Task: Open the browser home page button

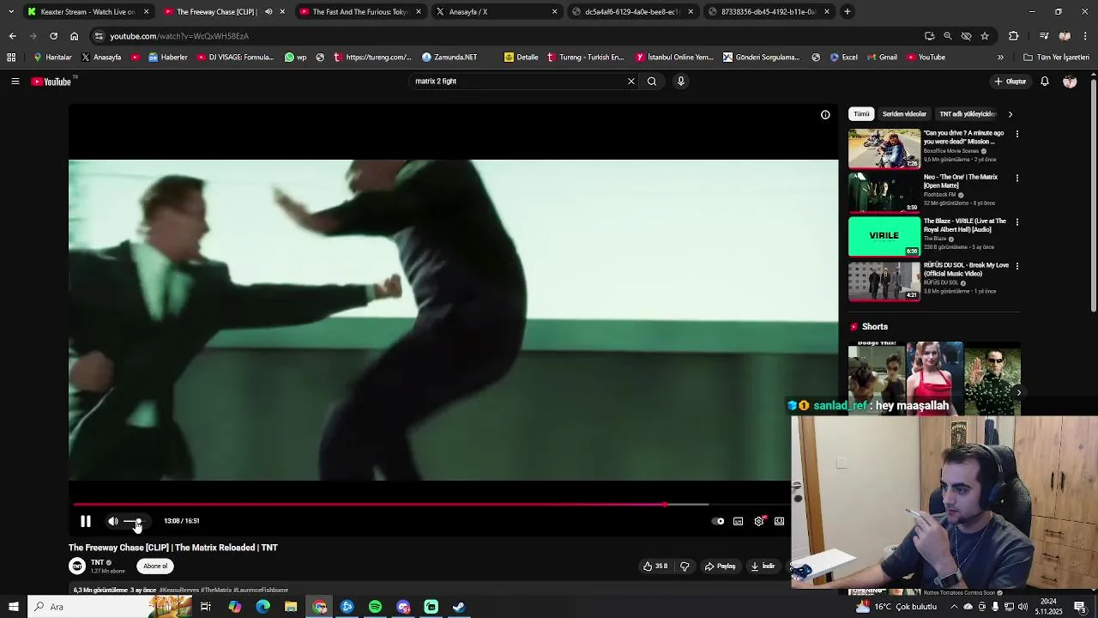Action: pyautogui.click(x=74, y=36)
